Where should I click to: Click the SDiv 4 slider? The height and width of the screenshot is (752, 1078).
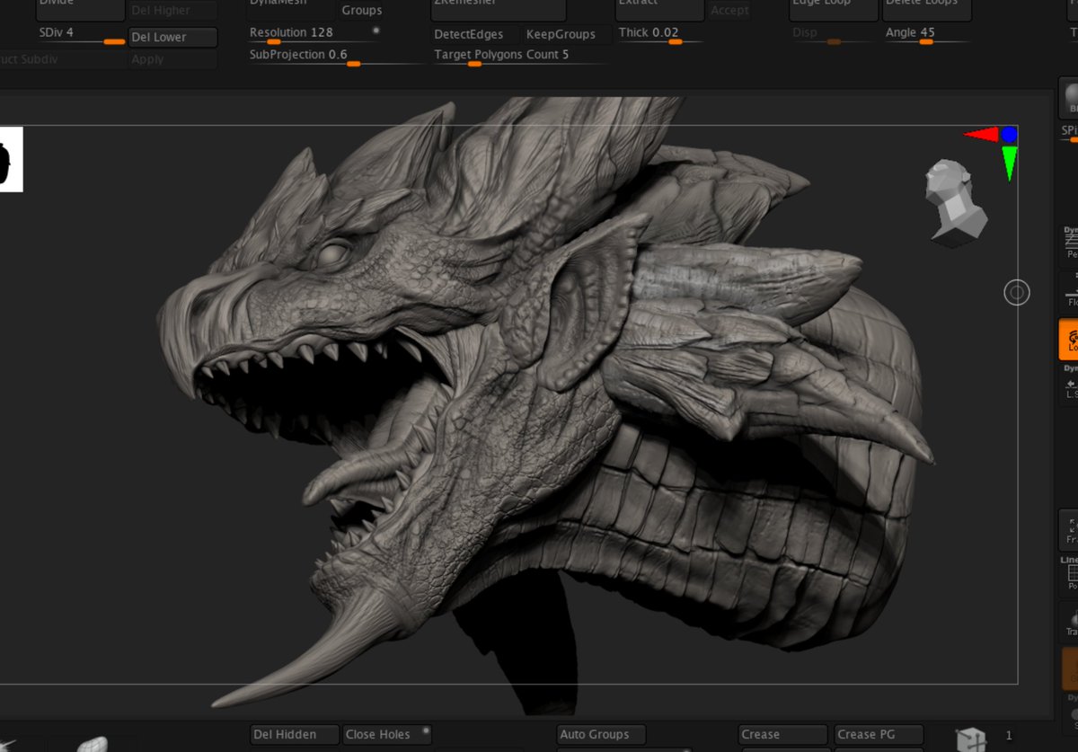[81, 35]
